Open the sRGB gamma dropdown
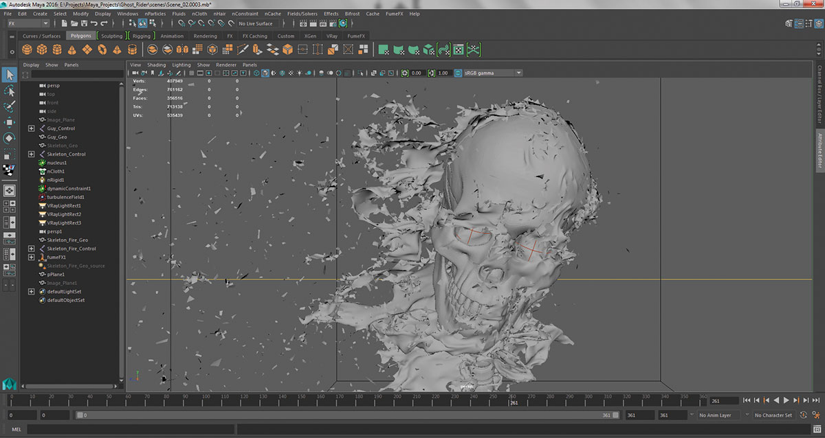This screenshot has width=825, height=438. click(x=492, y=73)
